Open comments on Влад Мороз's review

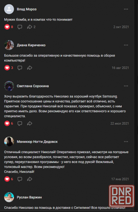(20, 27)
